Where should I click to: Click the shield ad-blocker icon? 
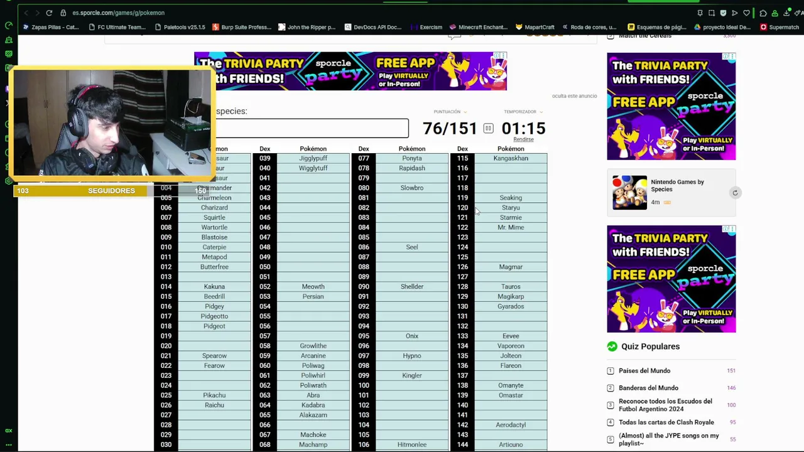[723, 13]
